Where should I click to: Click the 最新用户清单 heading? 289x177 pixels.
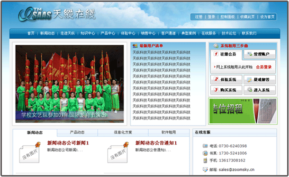(x=151, y=46)
